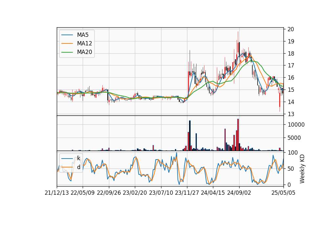Click the price axis value 19
This screenshot has height=227, width=315.
point(291,41)
